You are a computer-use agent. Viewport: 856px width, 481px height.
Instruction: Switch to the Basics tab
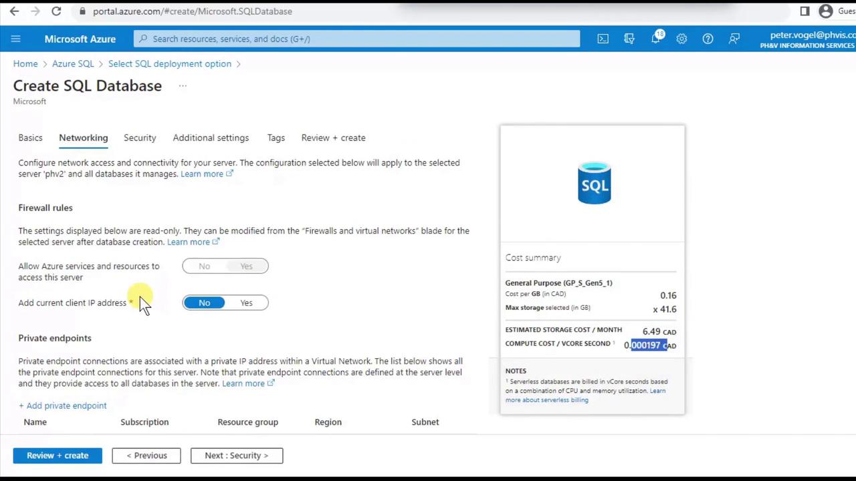pyautogui.click(x=30, y=138)
